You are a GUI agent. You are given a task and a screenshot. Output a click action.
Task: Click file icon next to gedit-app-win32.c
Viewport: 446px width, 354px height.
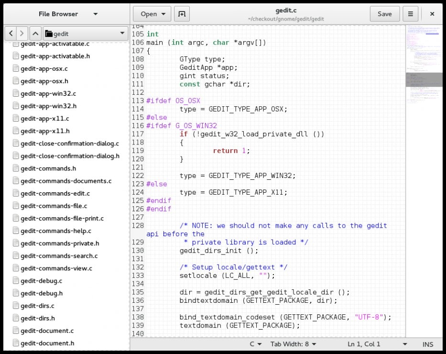pyautogui.click(x=16, y=93)
